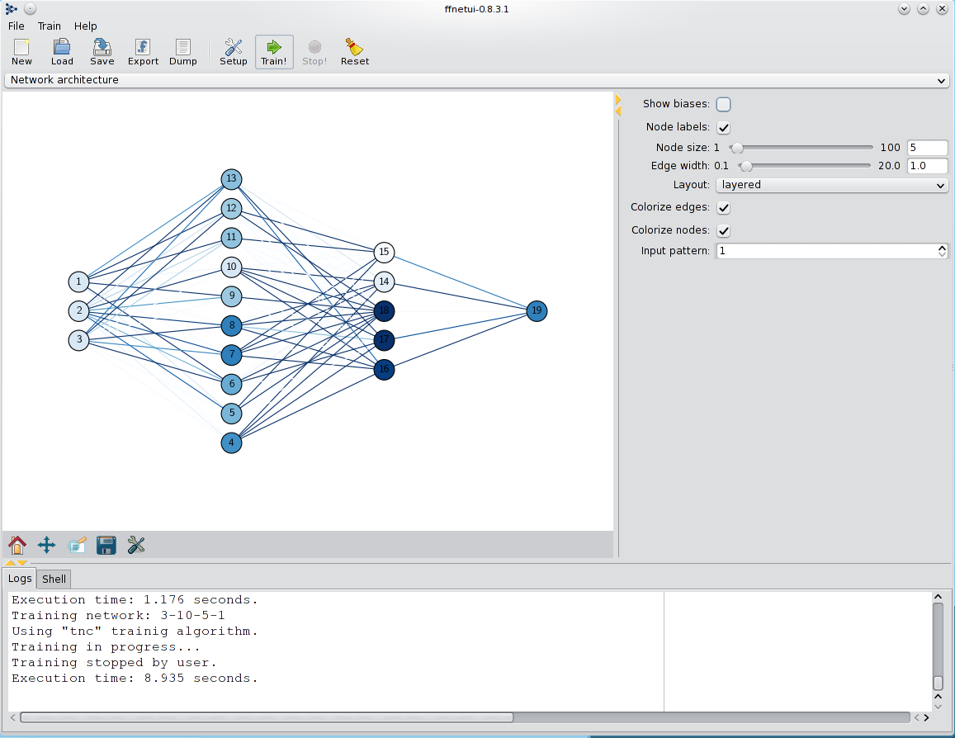This screenshot has width=955, height=738.
Task: Click the Train! toolbar button
Action: pos(274,52)
